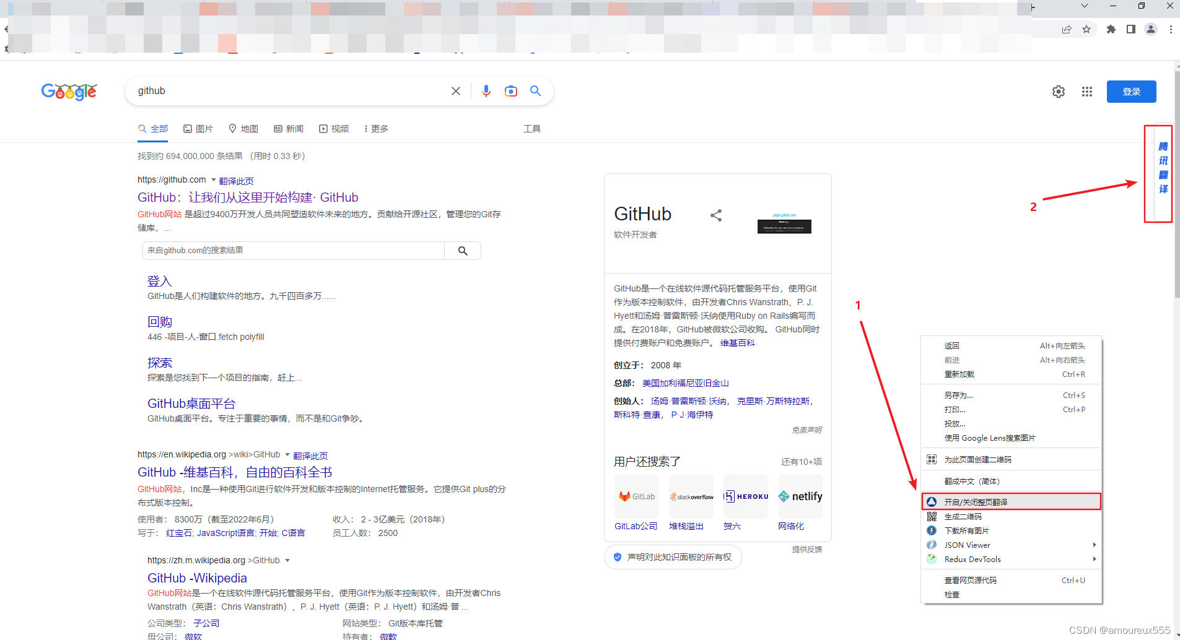Open the 翻译此页 link for github.com
The height and width of the screenshot is (640, 1180).
tap(235, 180)
